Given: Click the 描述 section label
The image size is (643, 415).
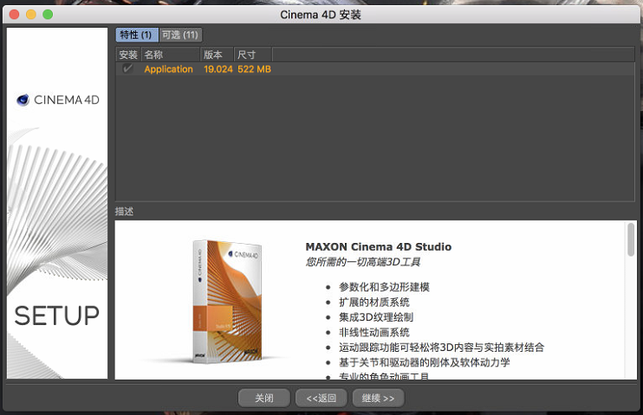Looking at the screenshot, I should click(x=124, y=211).
